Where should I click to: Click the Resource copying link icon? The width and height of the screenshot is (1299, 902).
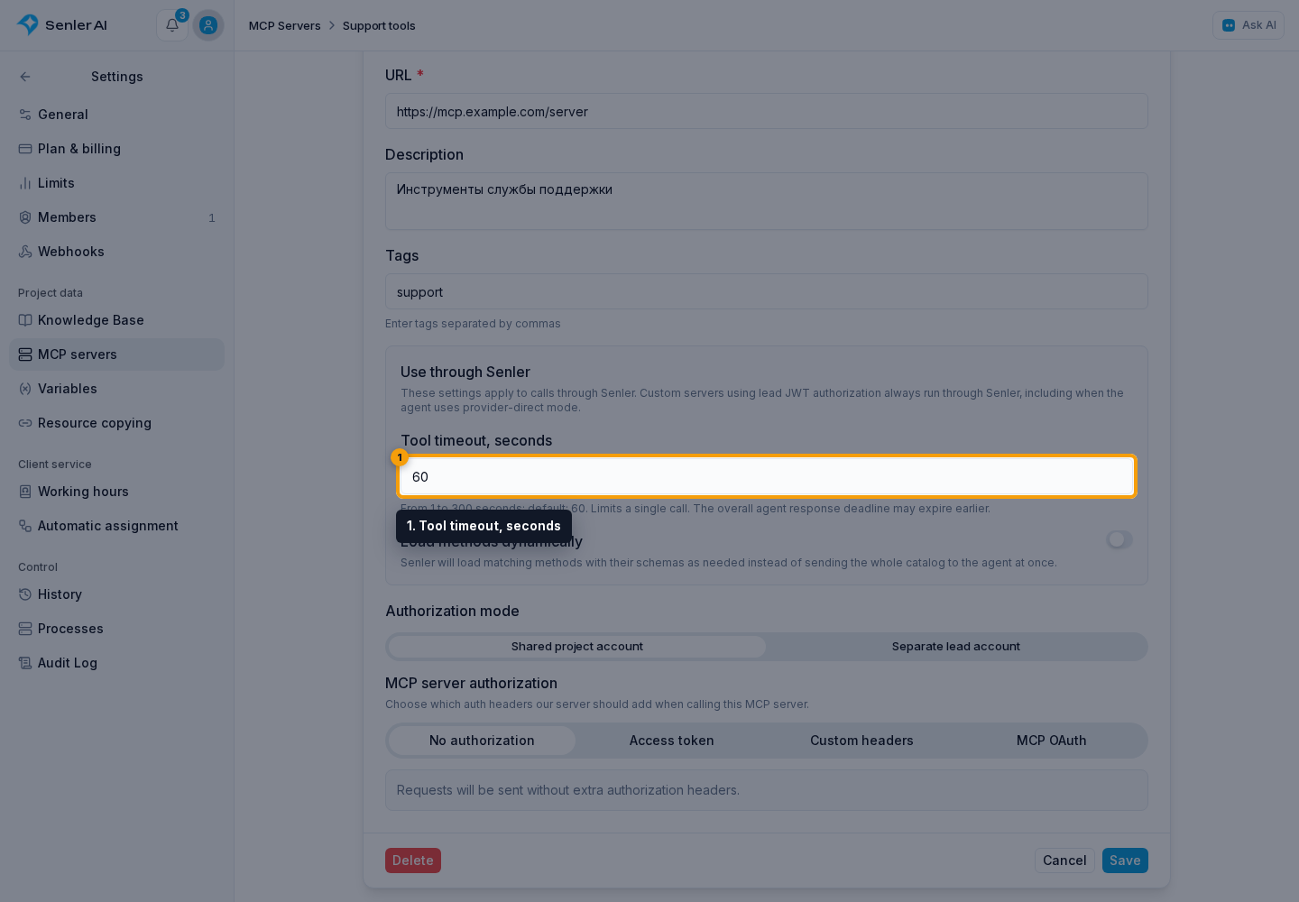[x=25, y=423]
